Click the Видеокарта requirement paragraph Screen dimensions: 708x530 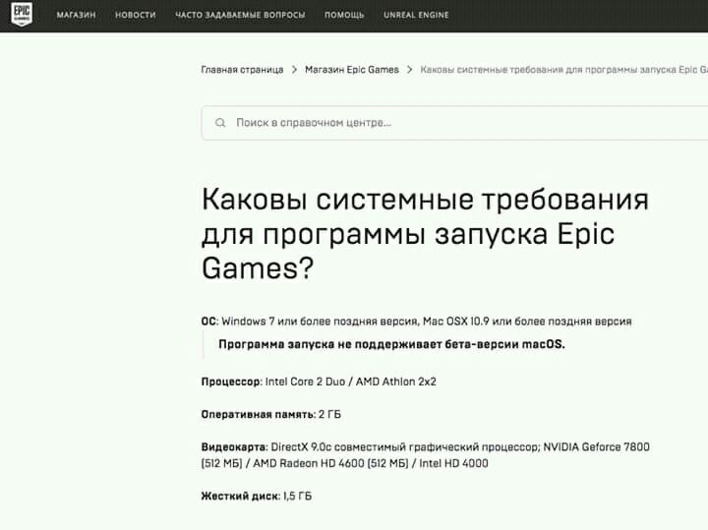[426, 455]
